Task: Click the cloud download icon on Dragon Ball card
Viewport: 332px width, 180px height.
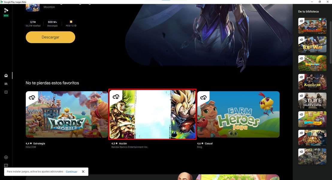Action: click(x=116, y=97)
